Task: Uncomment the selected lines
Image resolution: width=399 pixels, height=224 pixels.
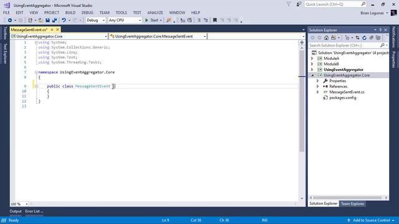Action: pyautogui.click(x=206, y=20)
